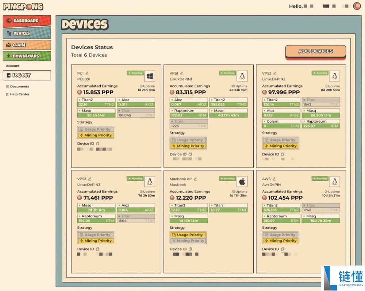Select Mining Priority for VPS2

click(x=280, y=146)
